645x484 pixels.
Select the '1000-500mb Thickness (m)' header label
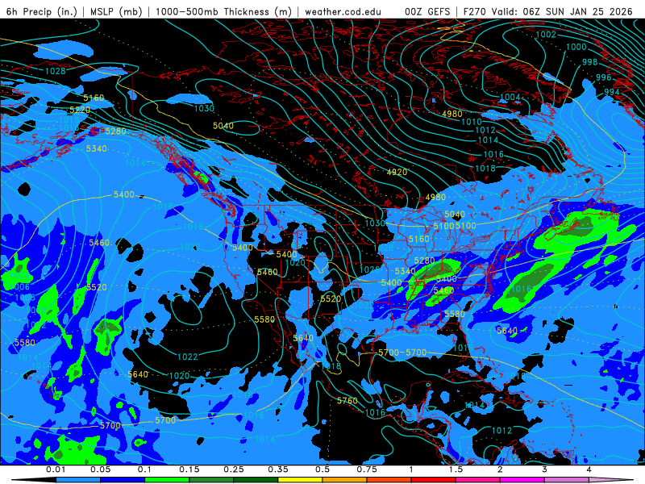(x=224, y=11)
